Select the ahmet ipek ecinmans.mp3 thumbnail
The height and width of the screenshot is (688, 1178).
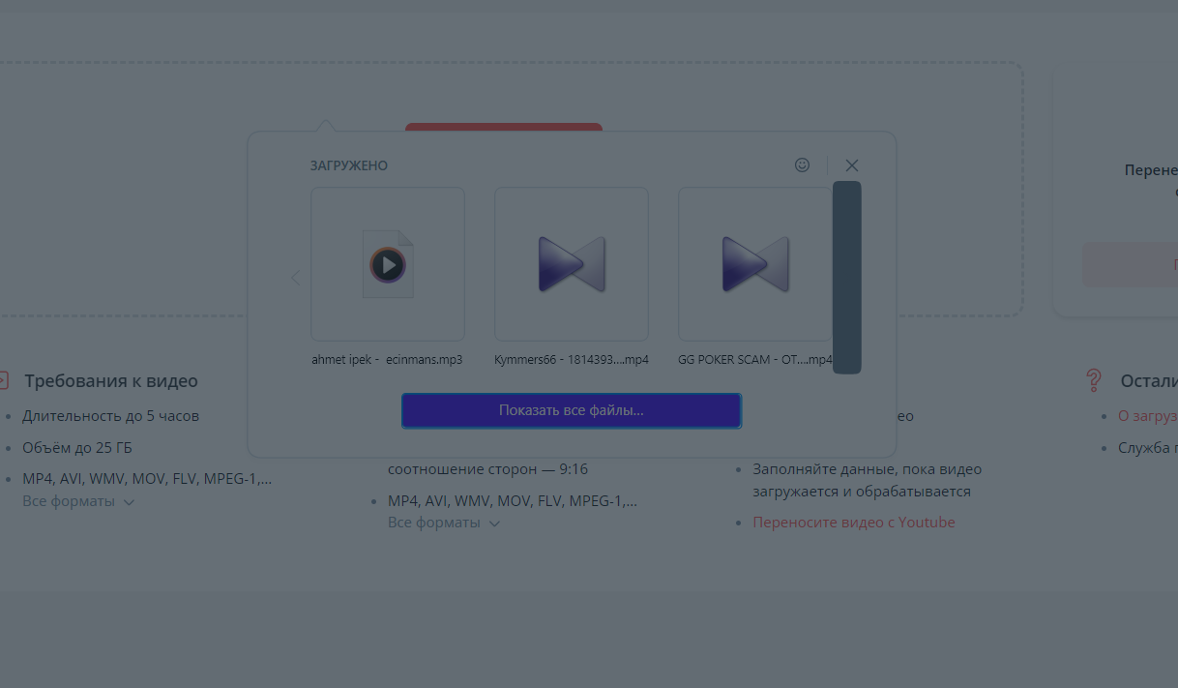point(387,264)
